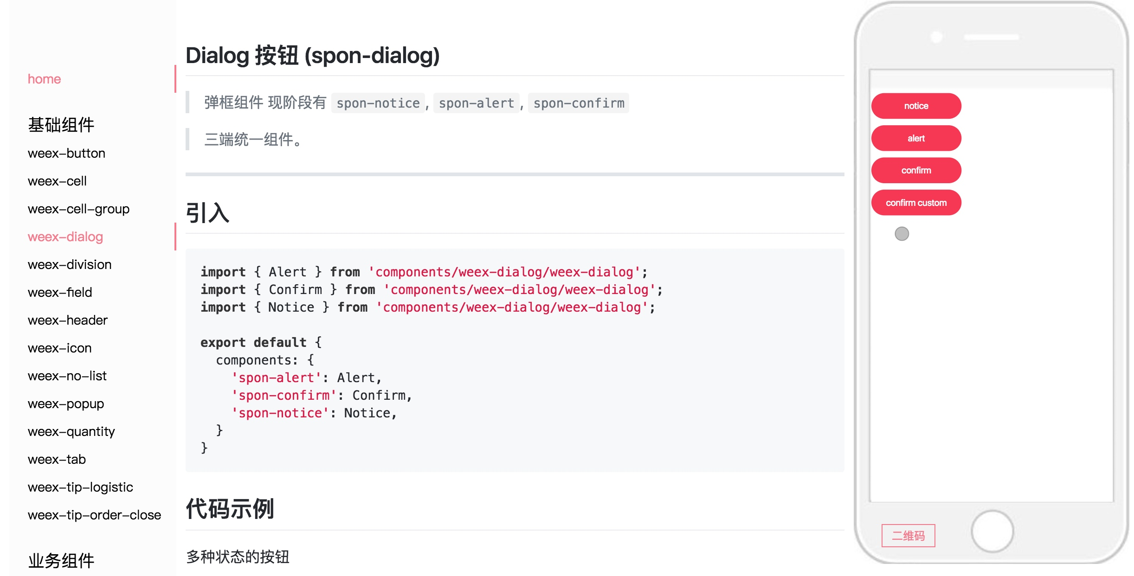1134x576 pixels.
Task: Click the 二维码 QR code button
Action: coord(908,536)
